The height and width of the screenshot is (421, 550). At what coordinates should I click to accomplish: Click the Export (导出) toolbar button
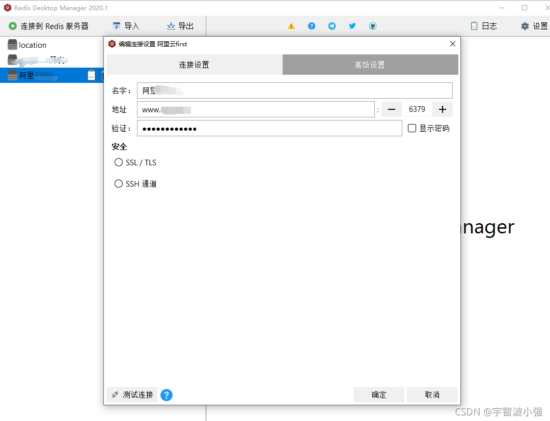pos(180,26)
